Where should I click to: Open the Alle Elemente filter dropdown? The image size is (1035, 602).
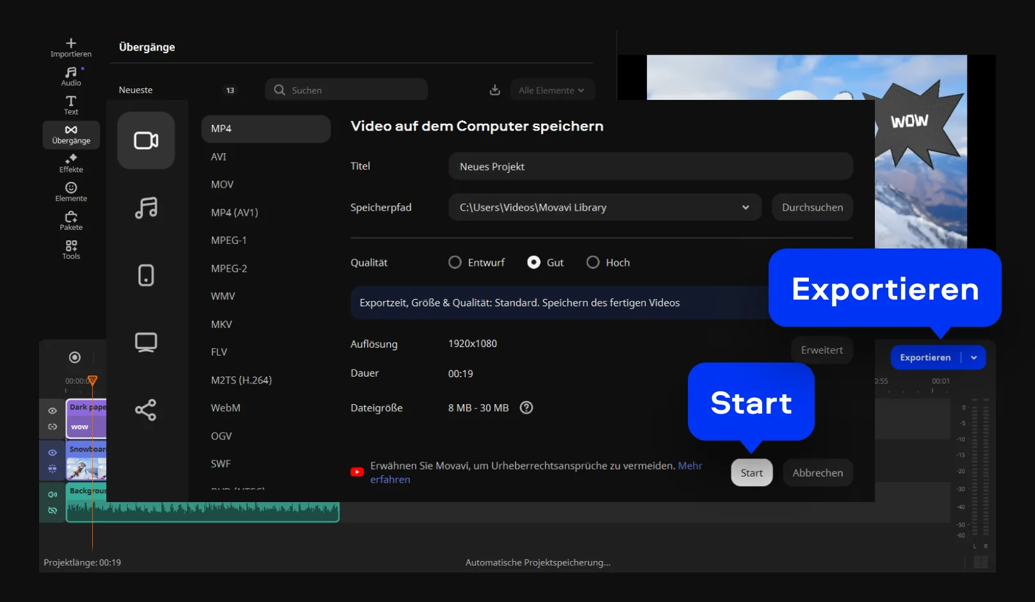(551, 90)
